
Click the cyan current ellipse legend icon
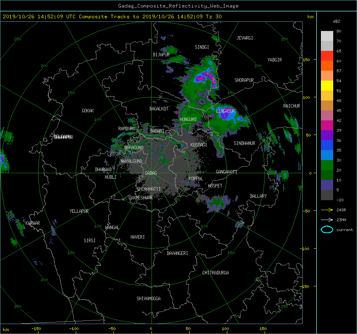click(x=327, y=230)
